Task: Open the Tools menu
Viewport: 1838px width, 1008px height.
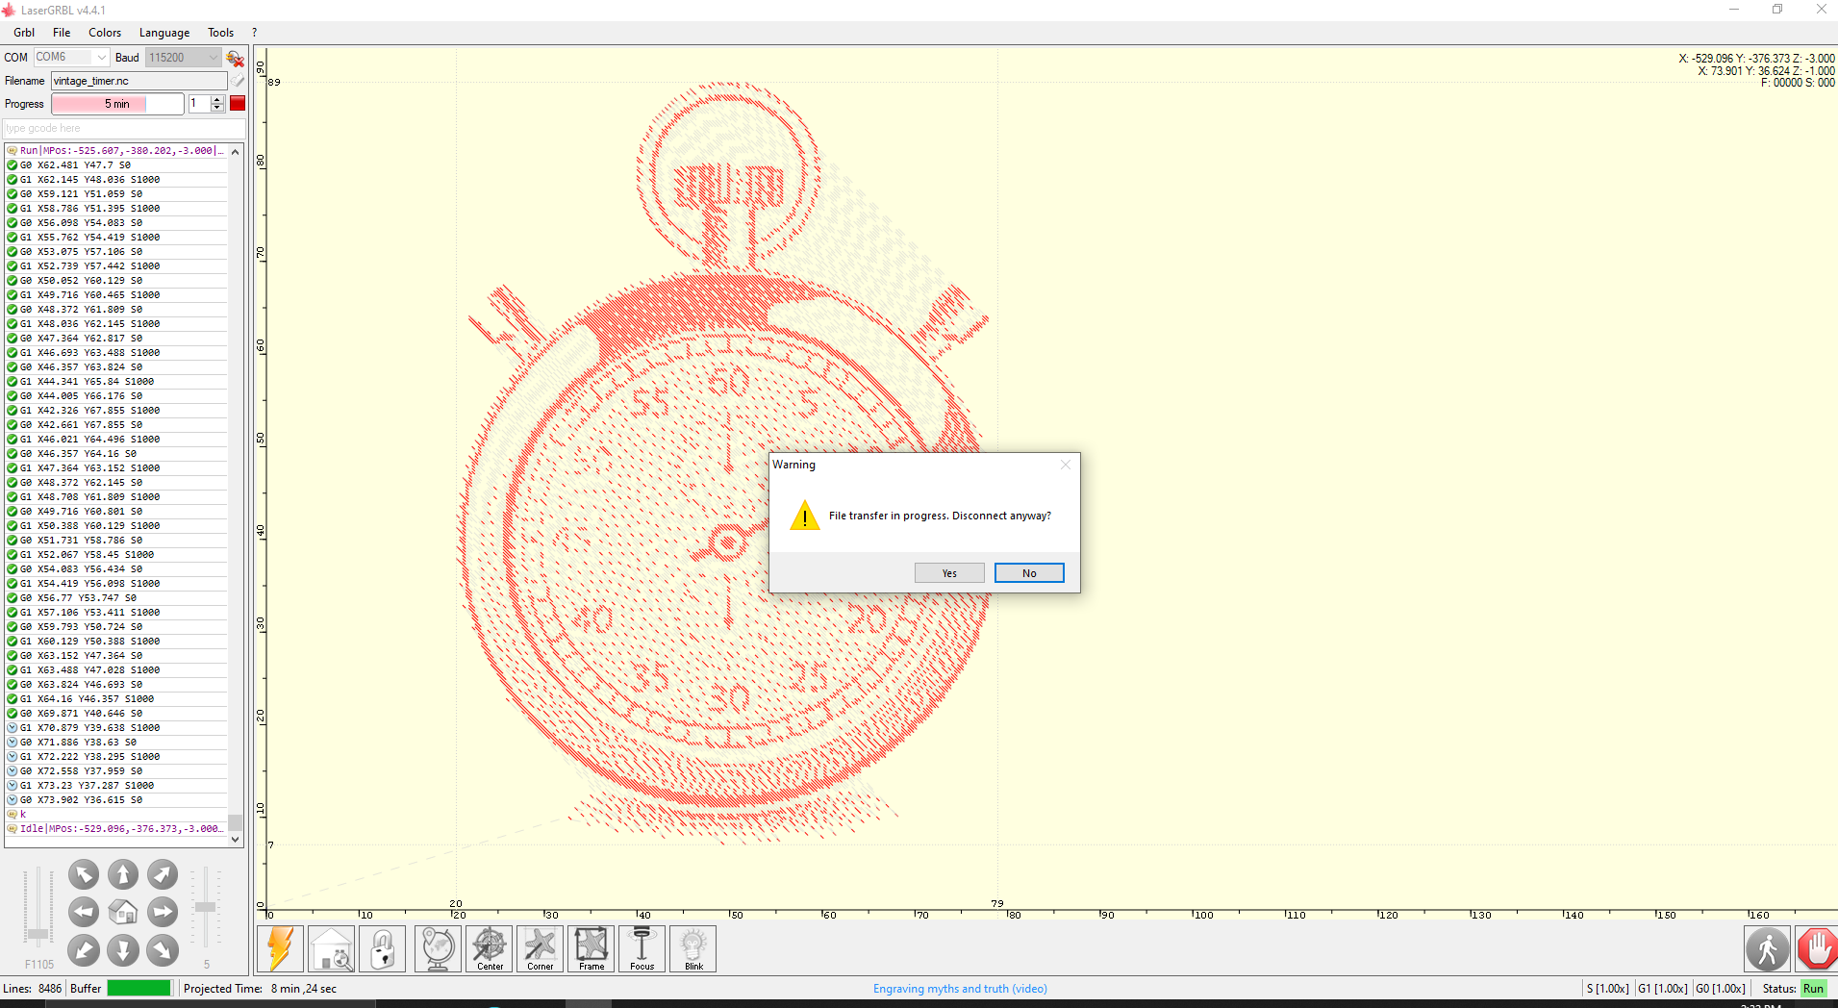Action: (x=220, y=32)
